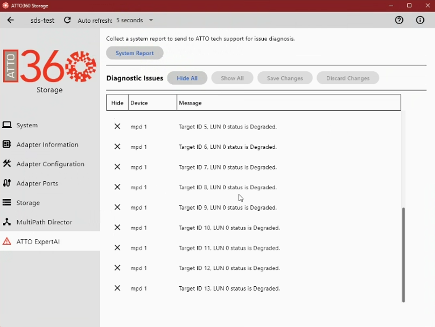Hide the Target ID 13 degraded issue
Screen dimensions: 435x327
[x=117, y=288]
